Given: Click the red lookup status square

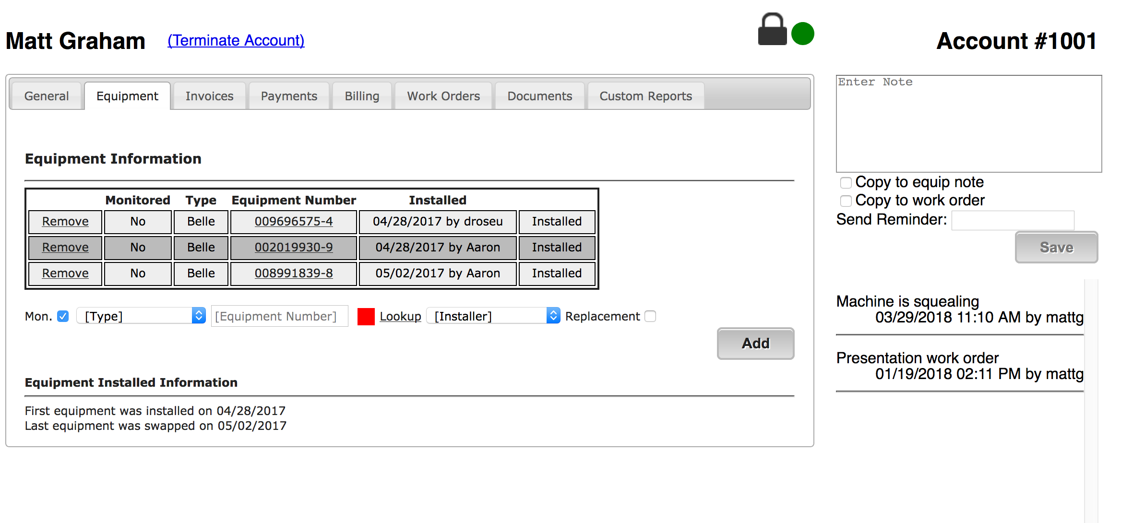Looking at the screenshot, I should pos(366,317).
